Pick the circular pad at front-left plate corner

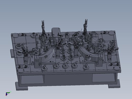tap(21, 71)
